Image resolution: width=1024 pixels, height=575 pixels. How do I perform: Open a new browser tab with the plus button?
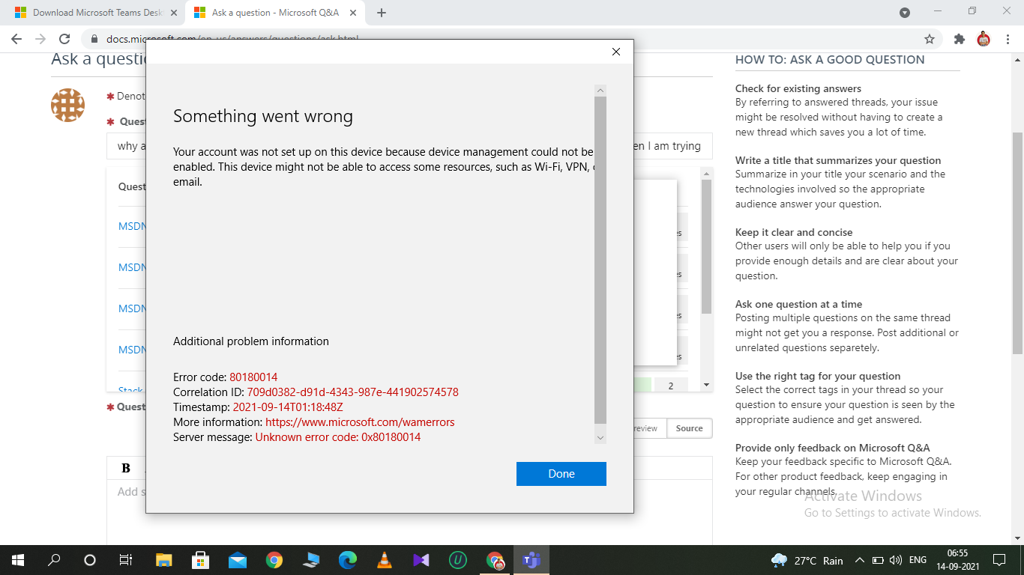click(x=382, y=12)
